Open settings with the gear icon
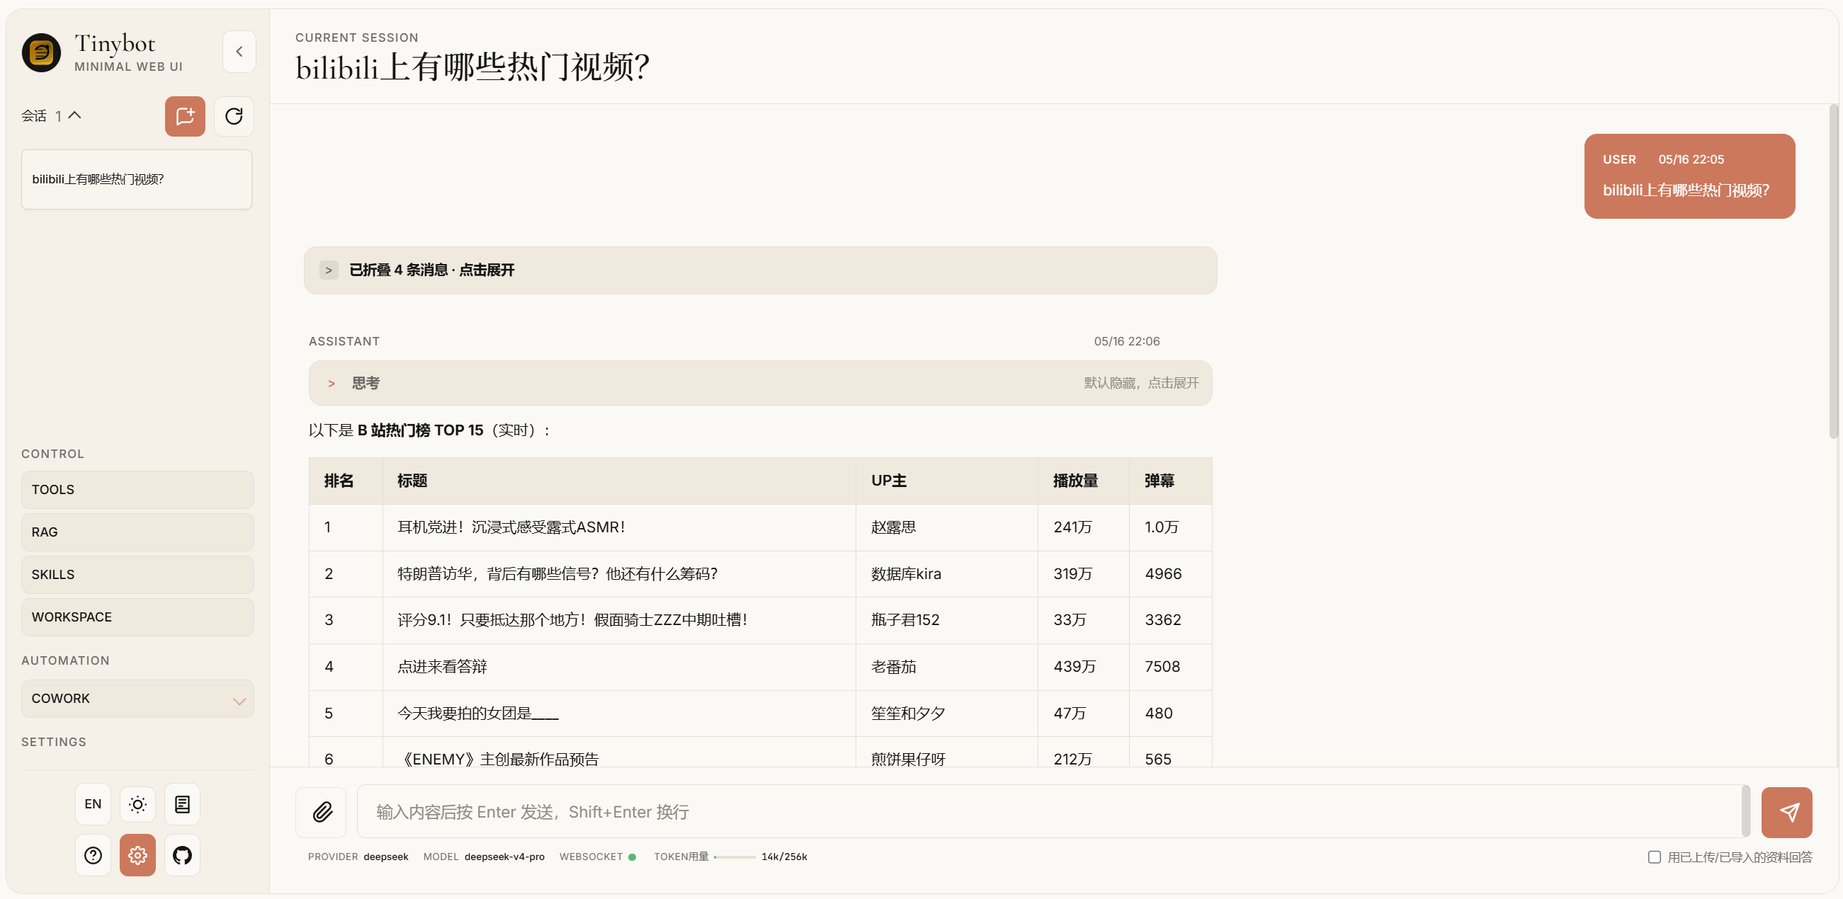This screenshot has width=1843, height=899. 137,854
